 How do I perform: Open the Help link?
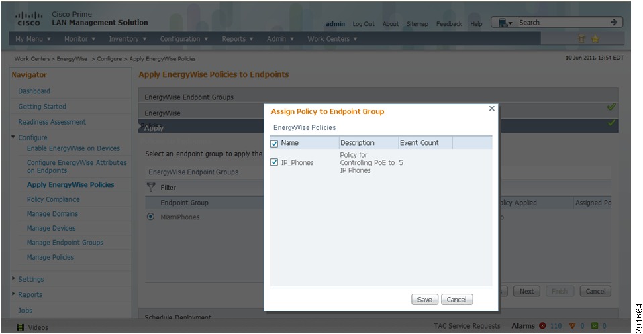coord(476,24)
